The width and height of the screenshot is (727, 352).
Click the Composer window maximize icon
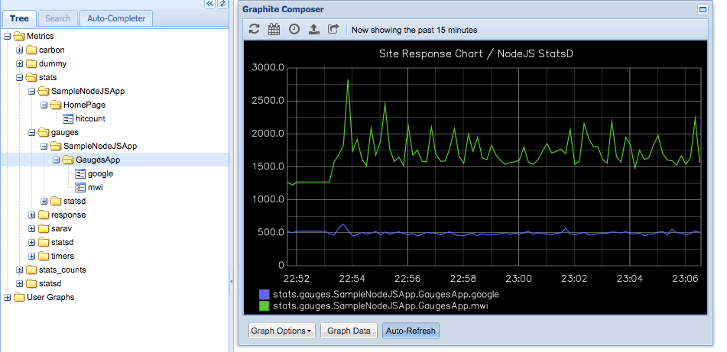(x=703, y=9)
